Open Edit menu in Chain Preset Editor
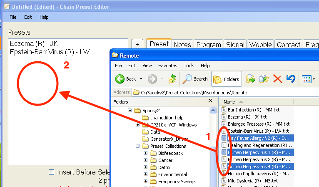Screen dimensions: 319x187 pyautogui.click(x=28, y=17)
